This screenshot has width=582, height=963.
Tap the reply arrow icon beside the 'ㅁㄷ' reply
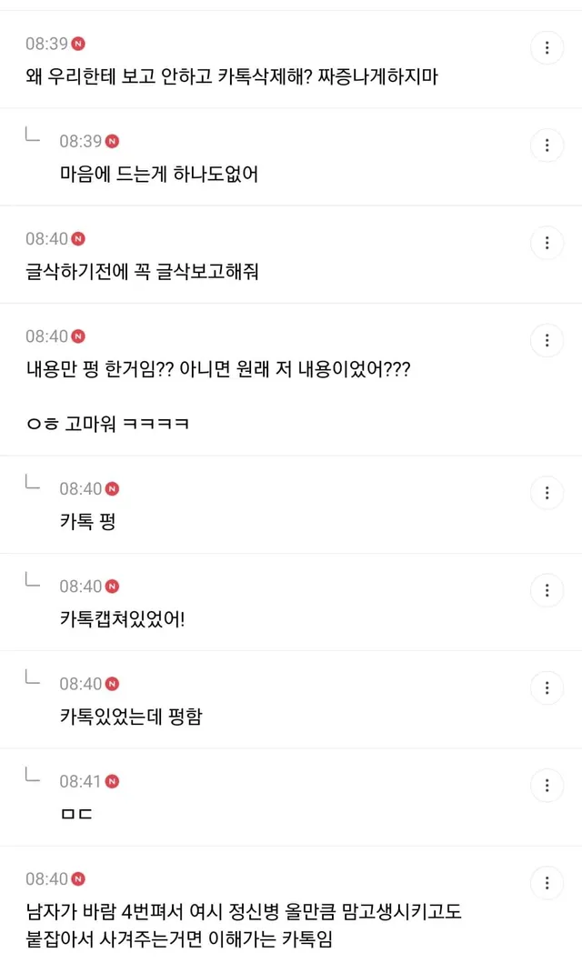33,776
